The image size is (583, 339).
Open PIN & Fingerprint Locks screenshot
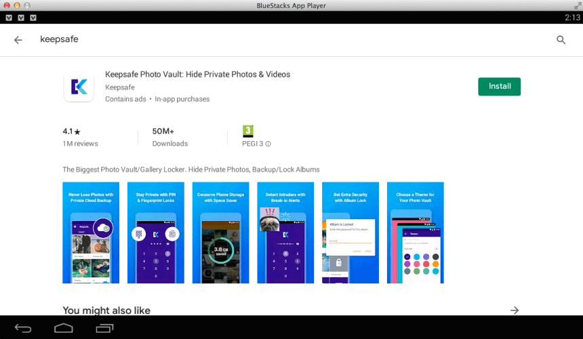coord(156,233)
